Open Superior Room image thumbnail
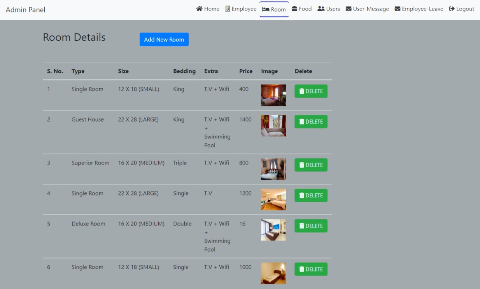 273,169
